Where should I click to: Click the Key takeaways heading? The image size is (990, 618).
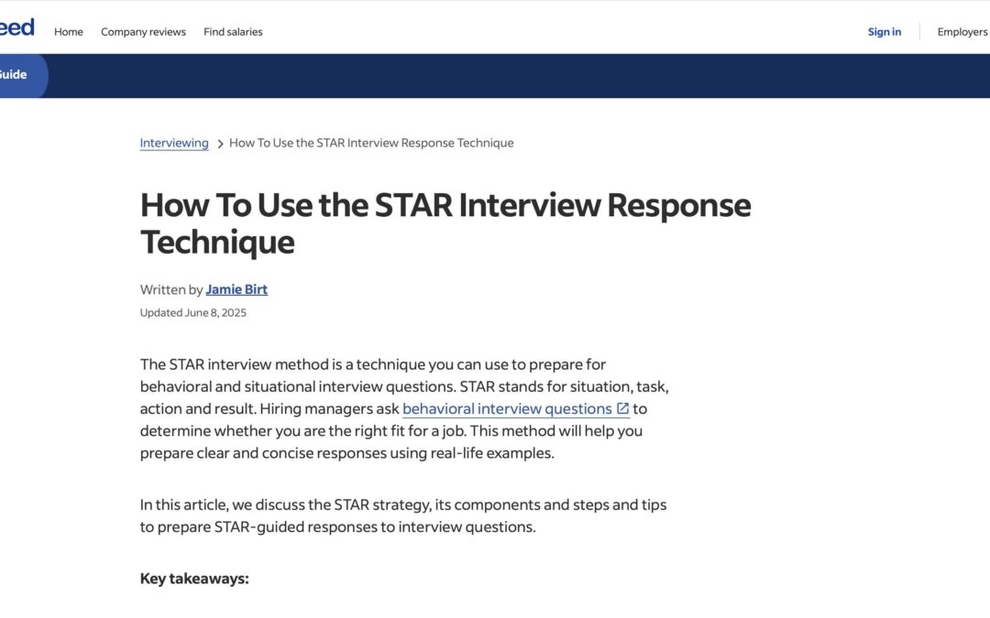click(x=194, y=578)
